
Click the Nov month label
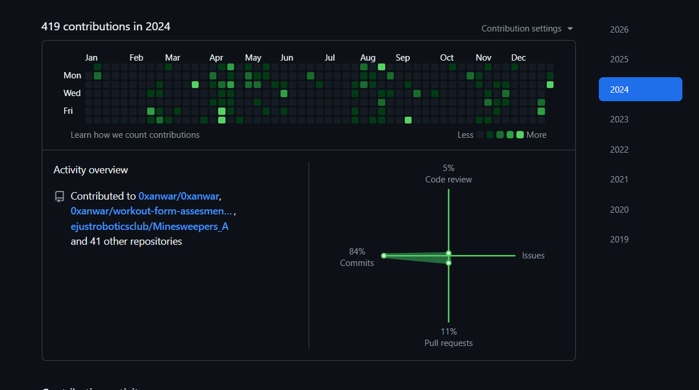click(x=483, y=58)
